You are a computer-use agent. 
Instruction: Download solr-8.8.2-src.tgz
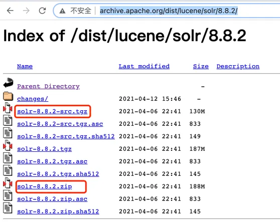coord(52,111)
